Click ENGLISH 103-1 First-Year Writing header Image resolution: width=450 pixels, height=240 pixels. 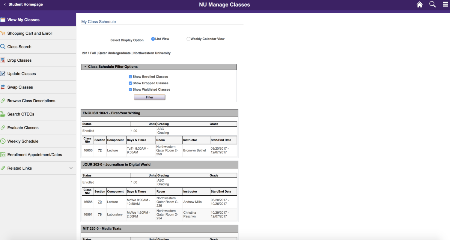click(x=159, y=113)
